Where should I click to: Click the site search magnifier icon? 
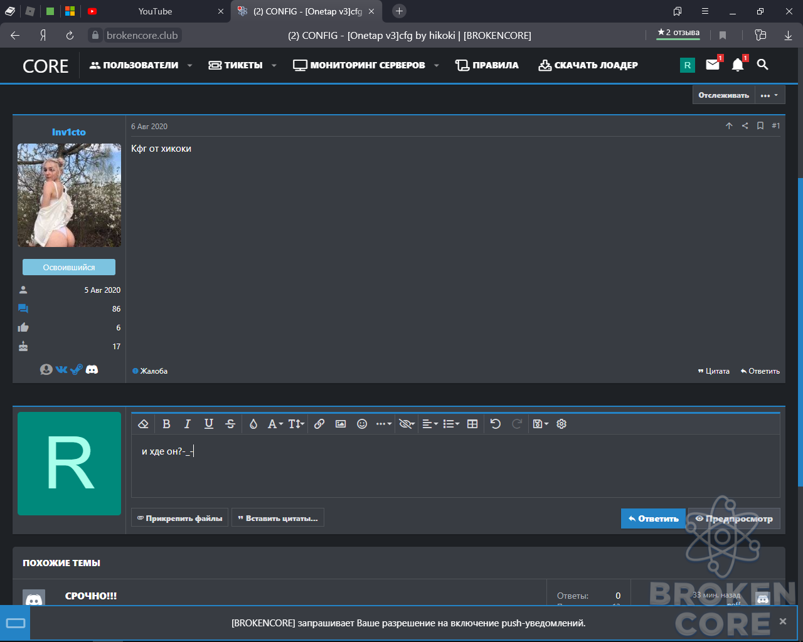coord(762,65)
